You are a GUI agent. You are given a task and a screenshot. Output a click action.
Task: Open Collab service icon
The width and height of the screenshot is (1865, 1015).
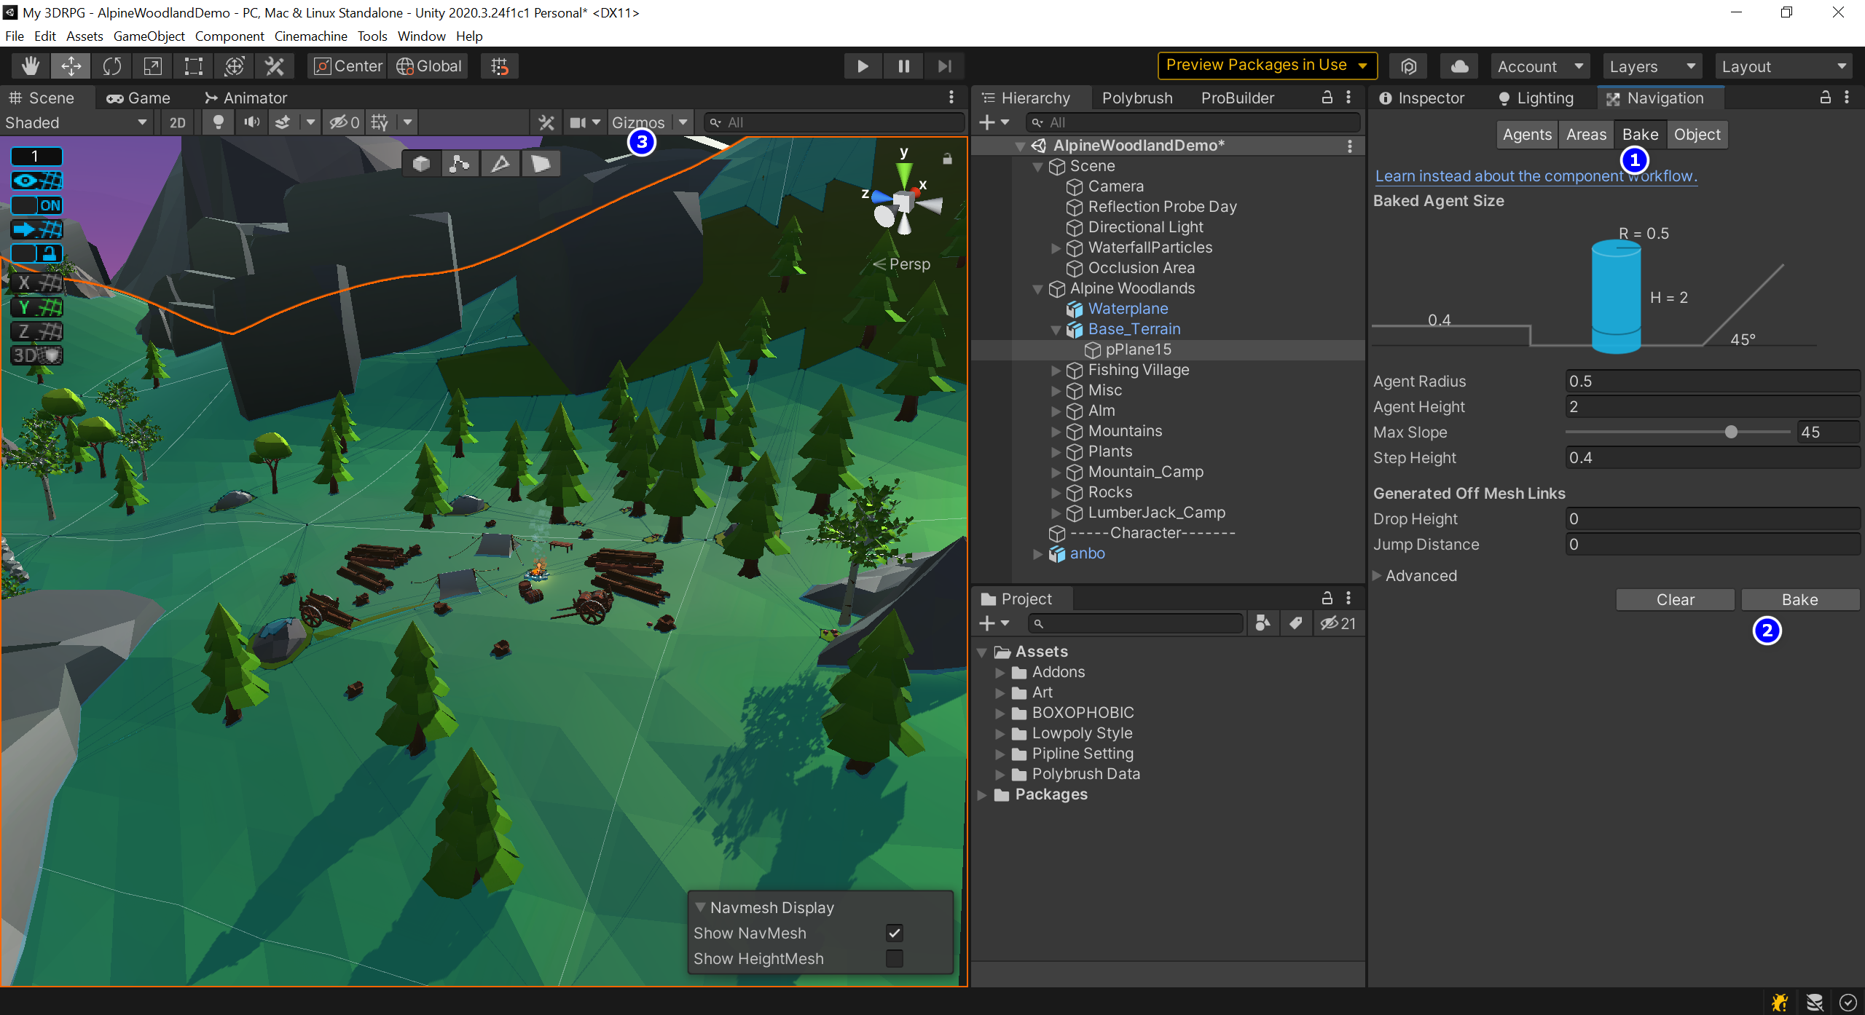pos(1409,66)
